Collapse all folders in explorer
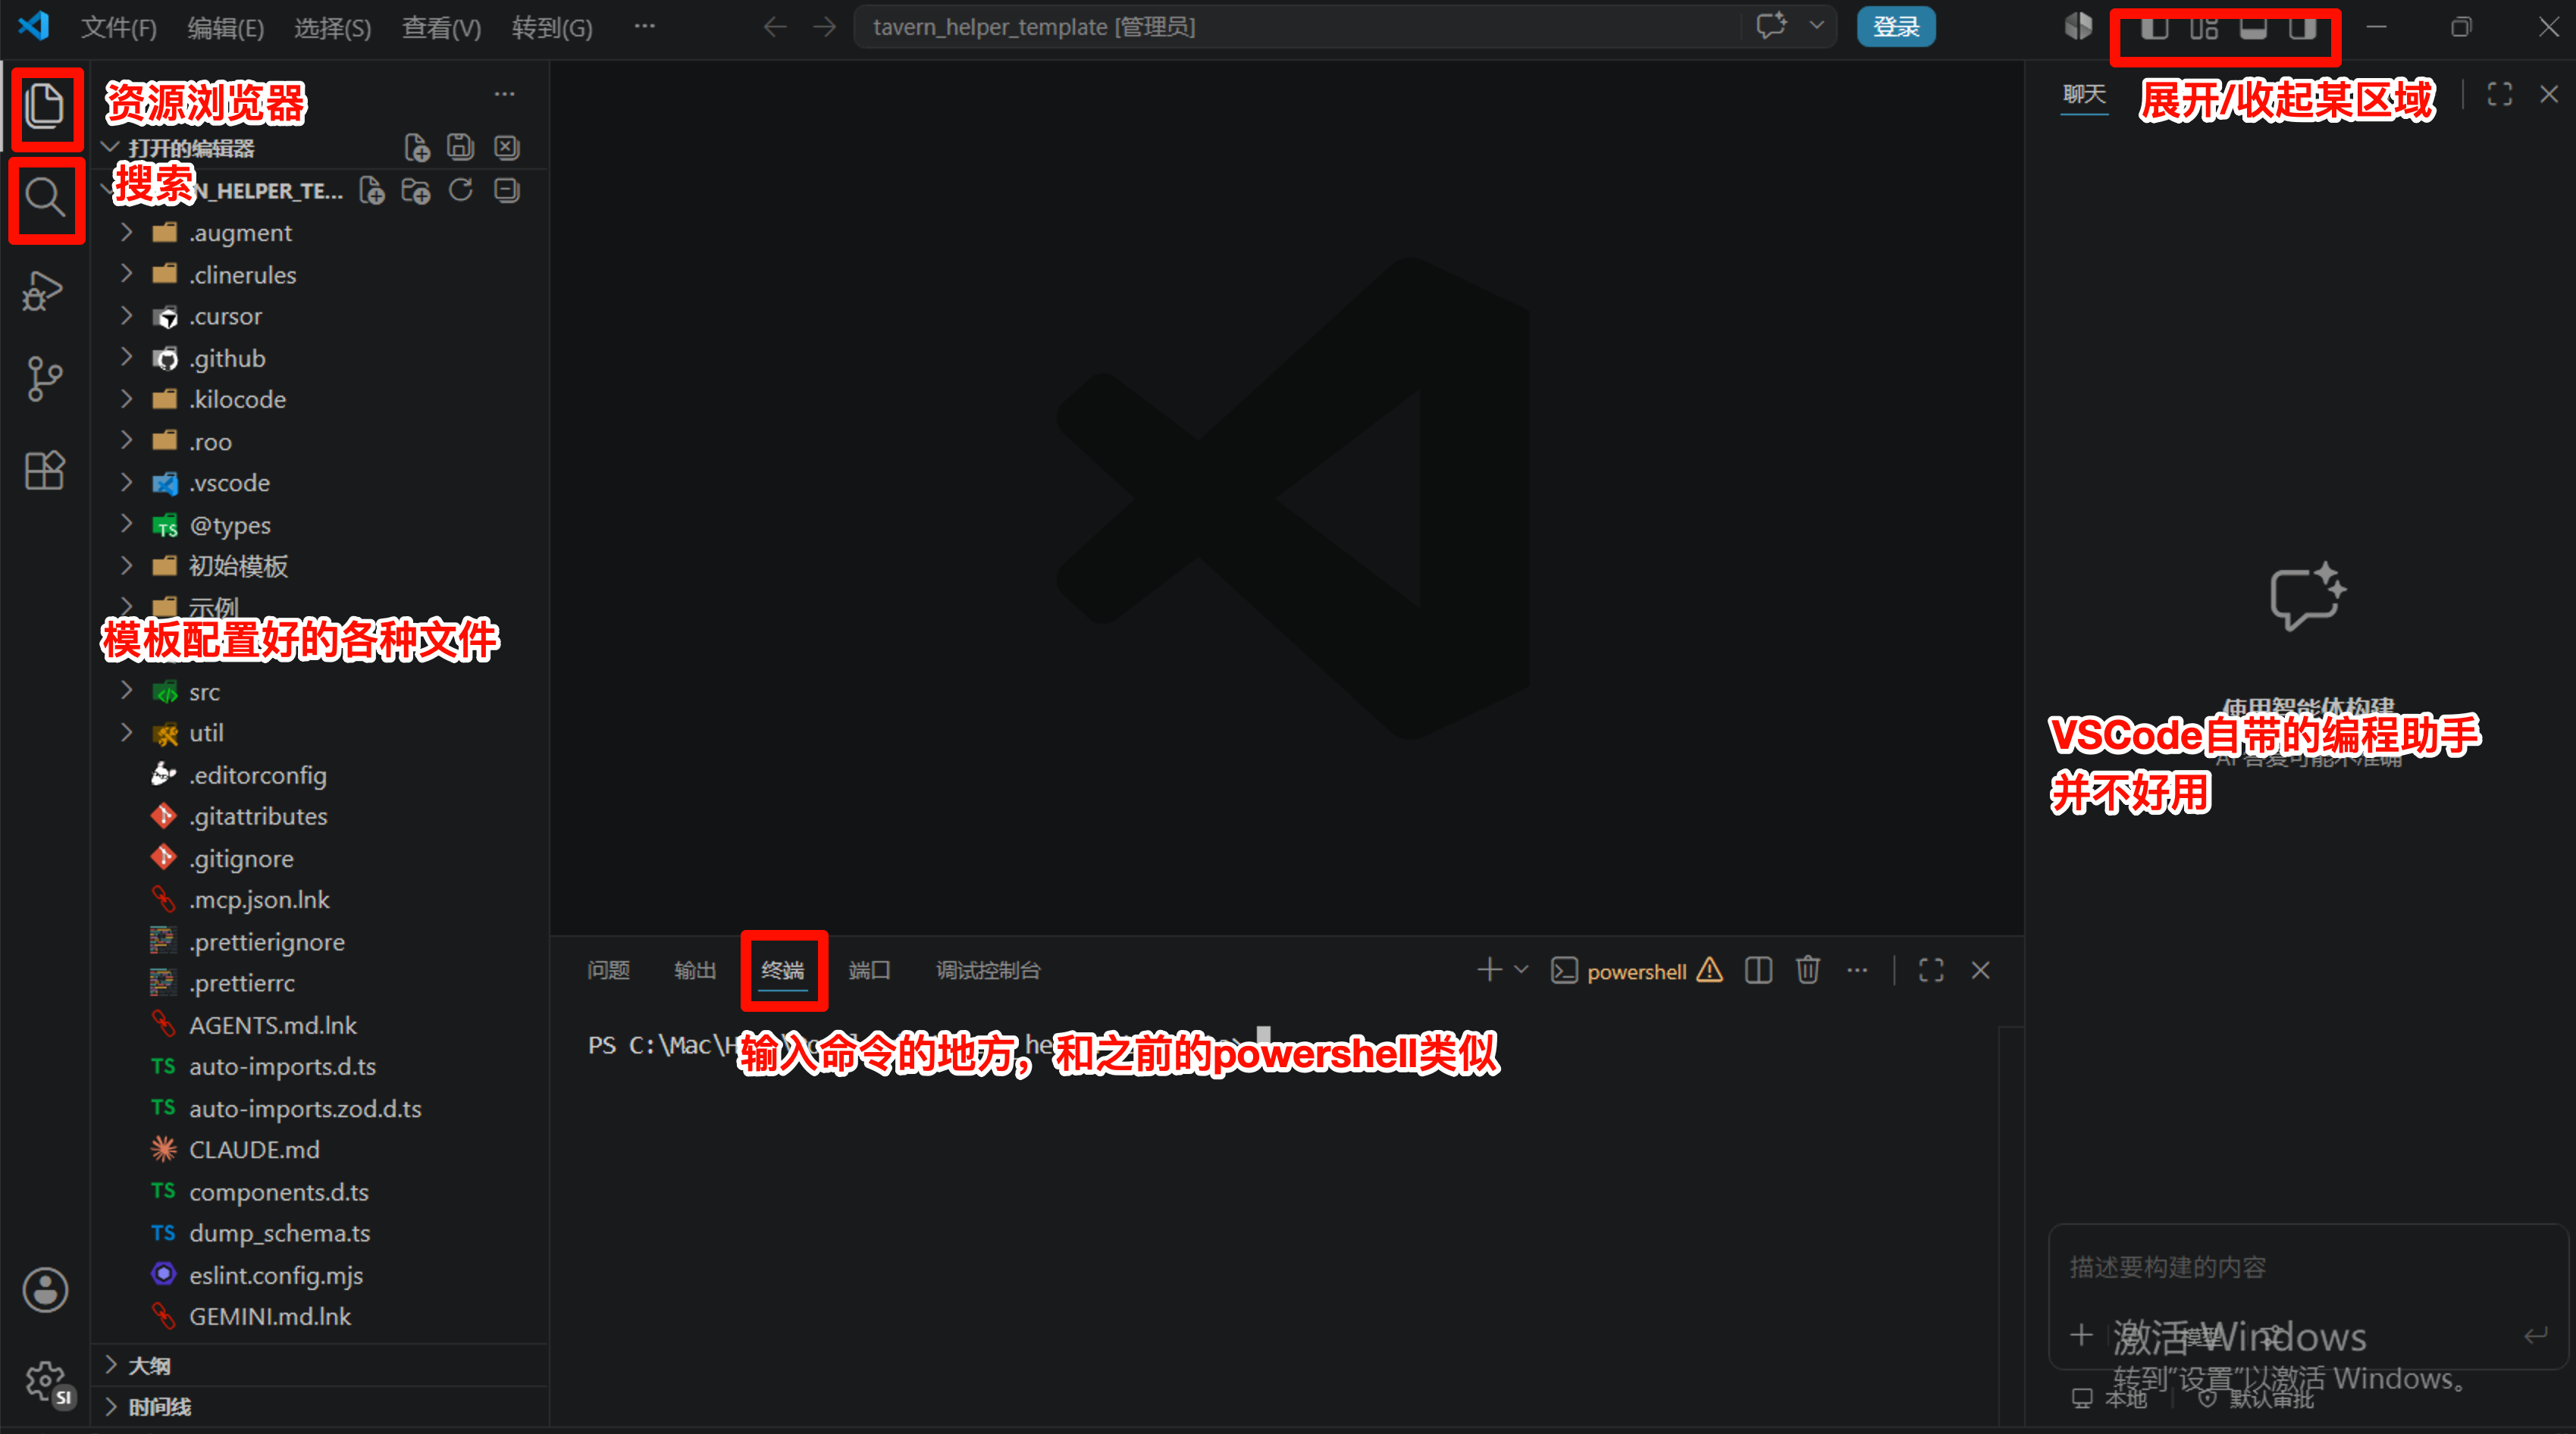 point(506,190)
